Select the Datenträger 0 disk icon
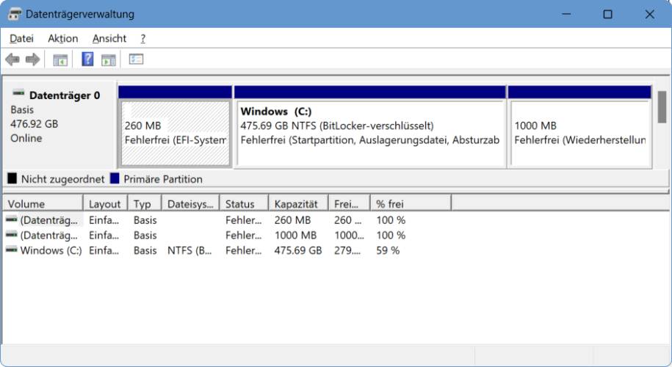Screen dimensions: 672x367 tap(18, 95)
